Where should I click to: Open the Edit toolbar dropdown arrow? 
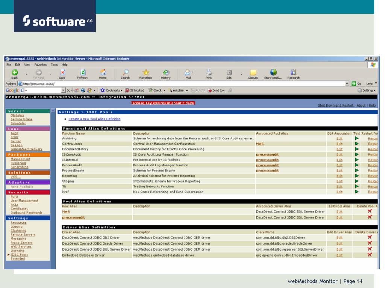(241, 74)
